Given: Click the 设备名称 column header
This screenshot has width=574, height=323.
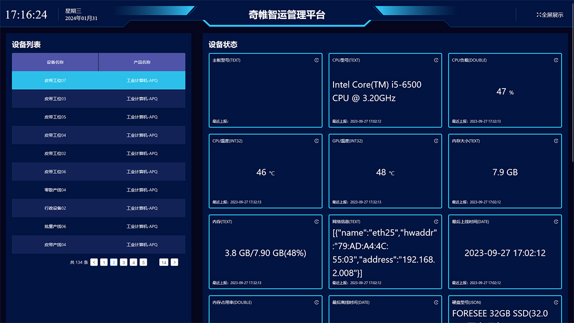Looking at the screenshot, I should tap(55, 62).
